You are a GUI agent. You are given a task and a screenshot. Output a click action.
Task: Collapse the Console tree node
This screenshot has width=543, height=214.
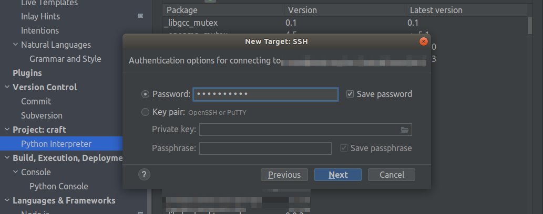pos(16,172)
